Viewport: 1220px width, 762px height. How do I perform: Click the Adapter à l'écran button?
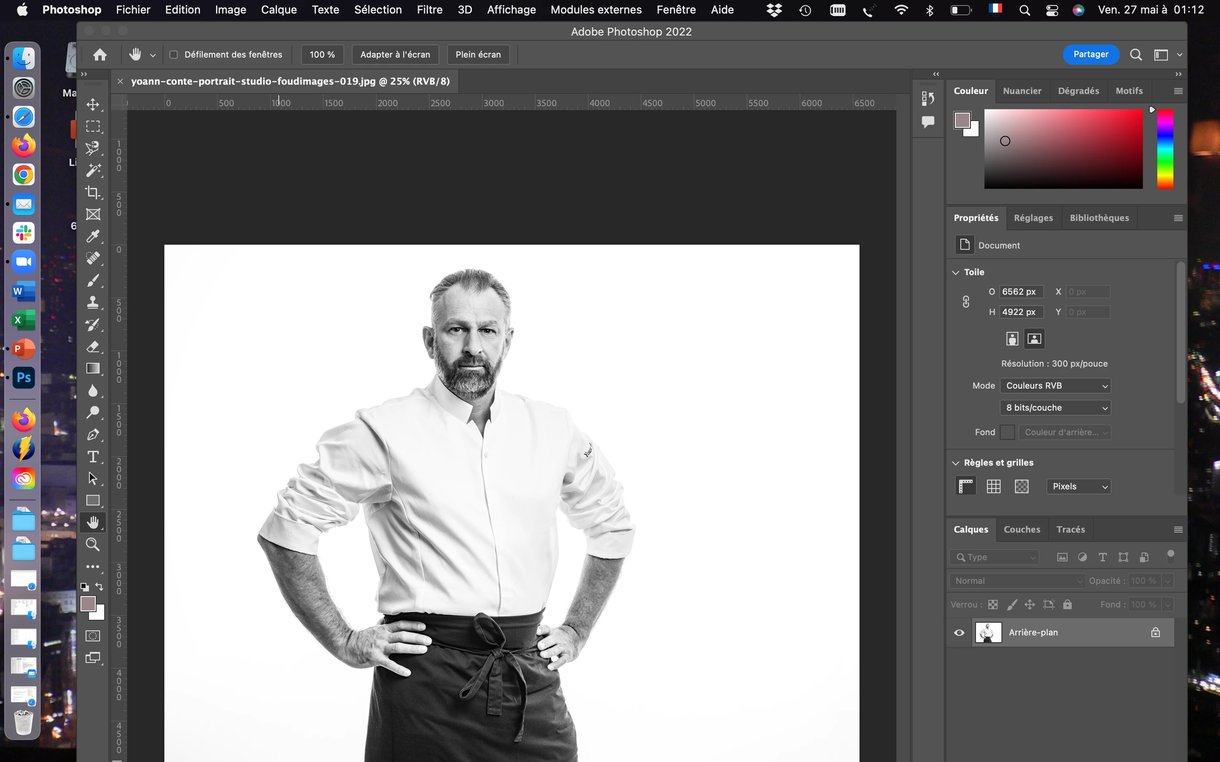pos(395,55)
